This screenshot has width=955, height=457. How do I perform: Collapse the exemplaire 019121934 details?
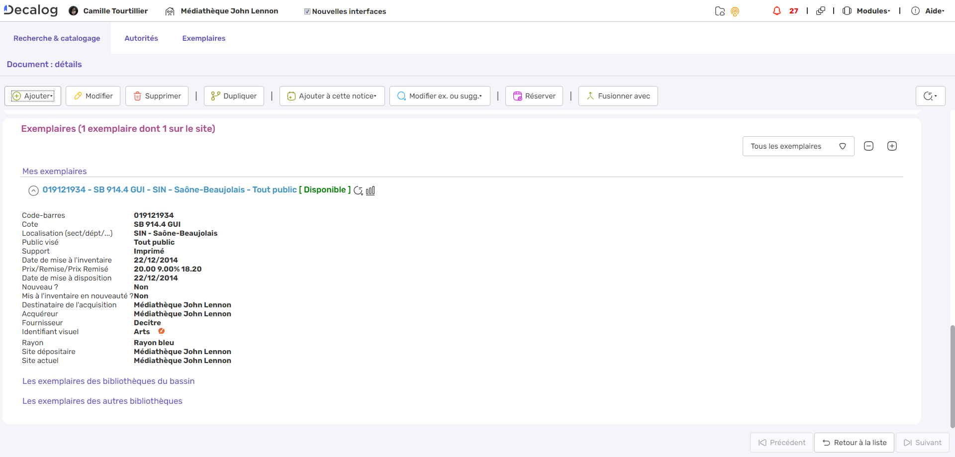click(x=33, y=190)
